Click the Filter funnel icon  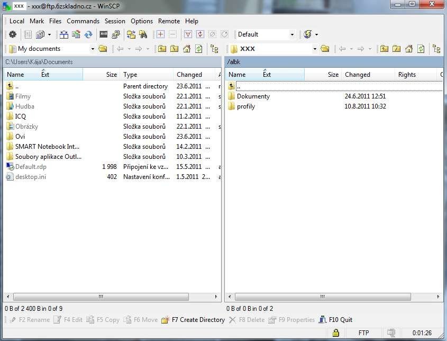[188, 34]
